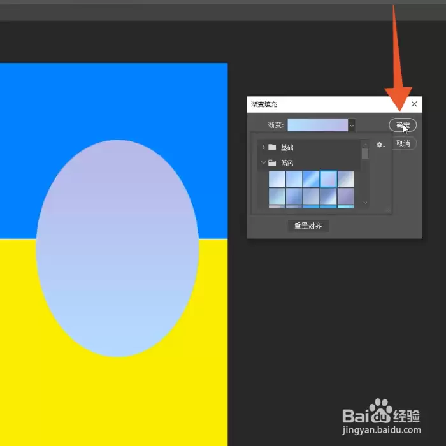Confirm gradient fill with 确定 button
The image size is (446, 446).
click(x=403, y=125)
